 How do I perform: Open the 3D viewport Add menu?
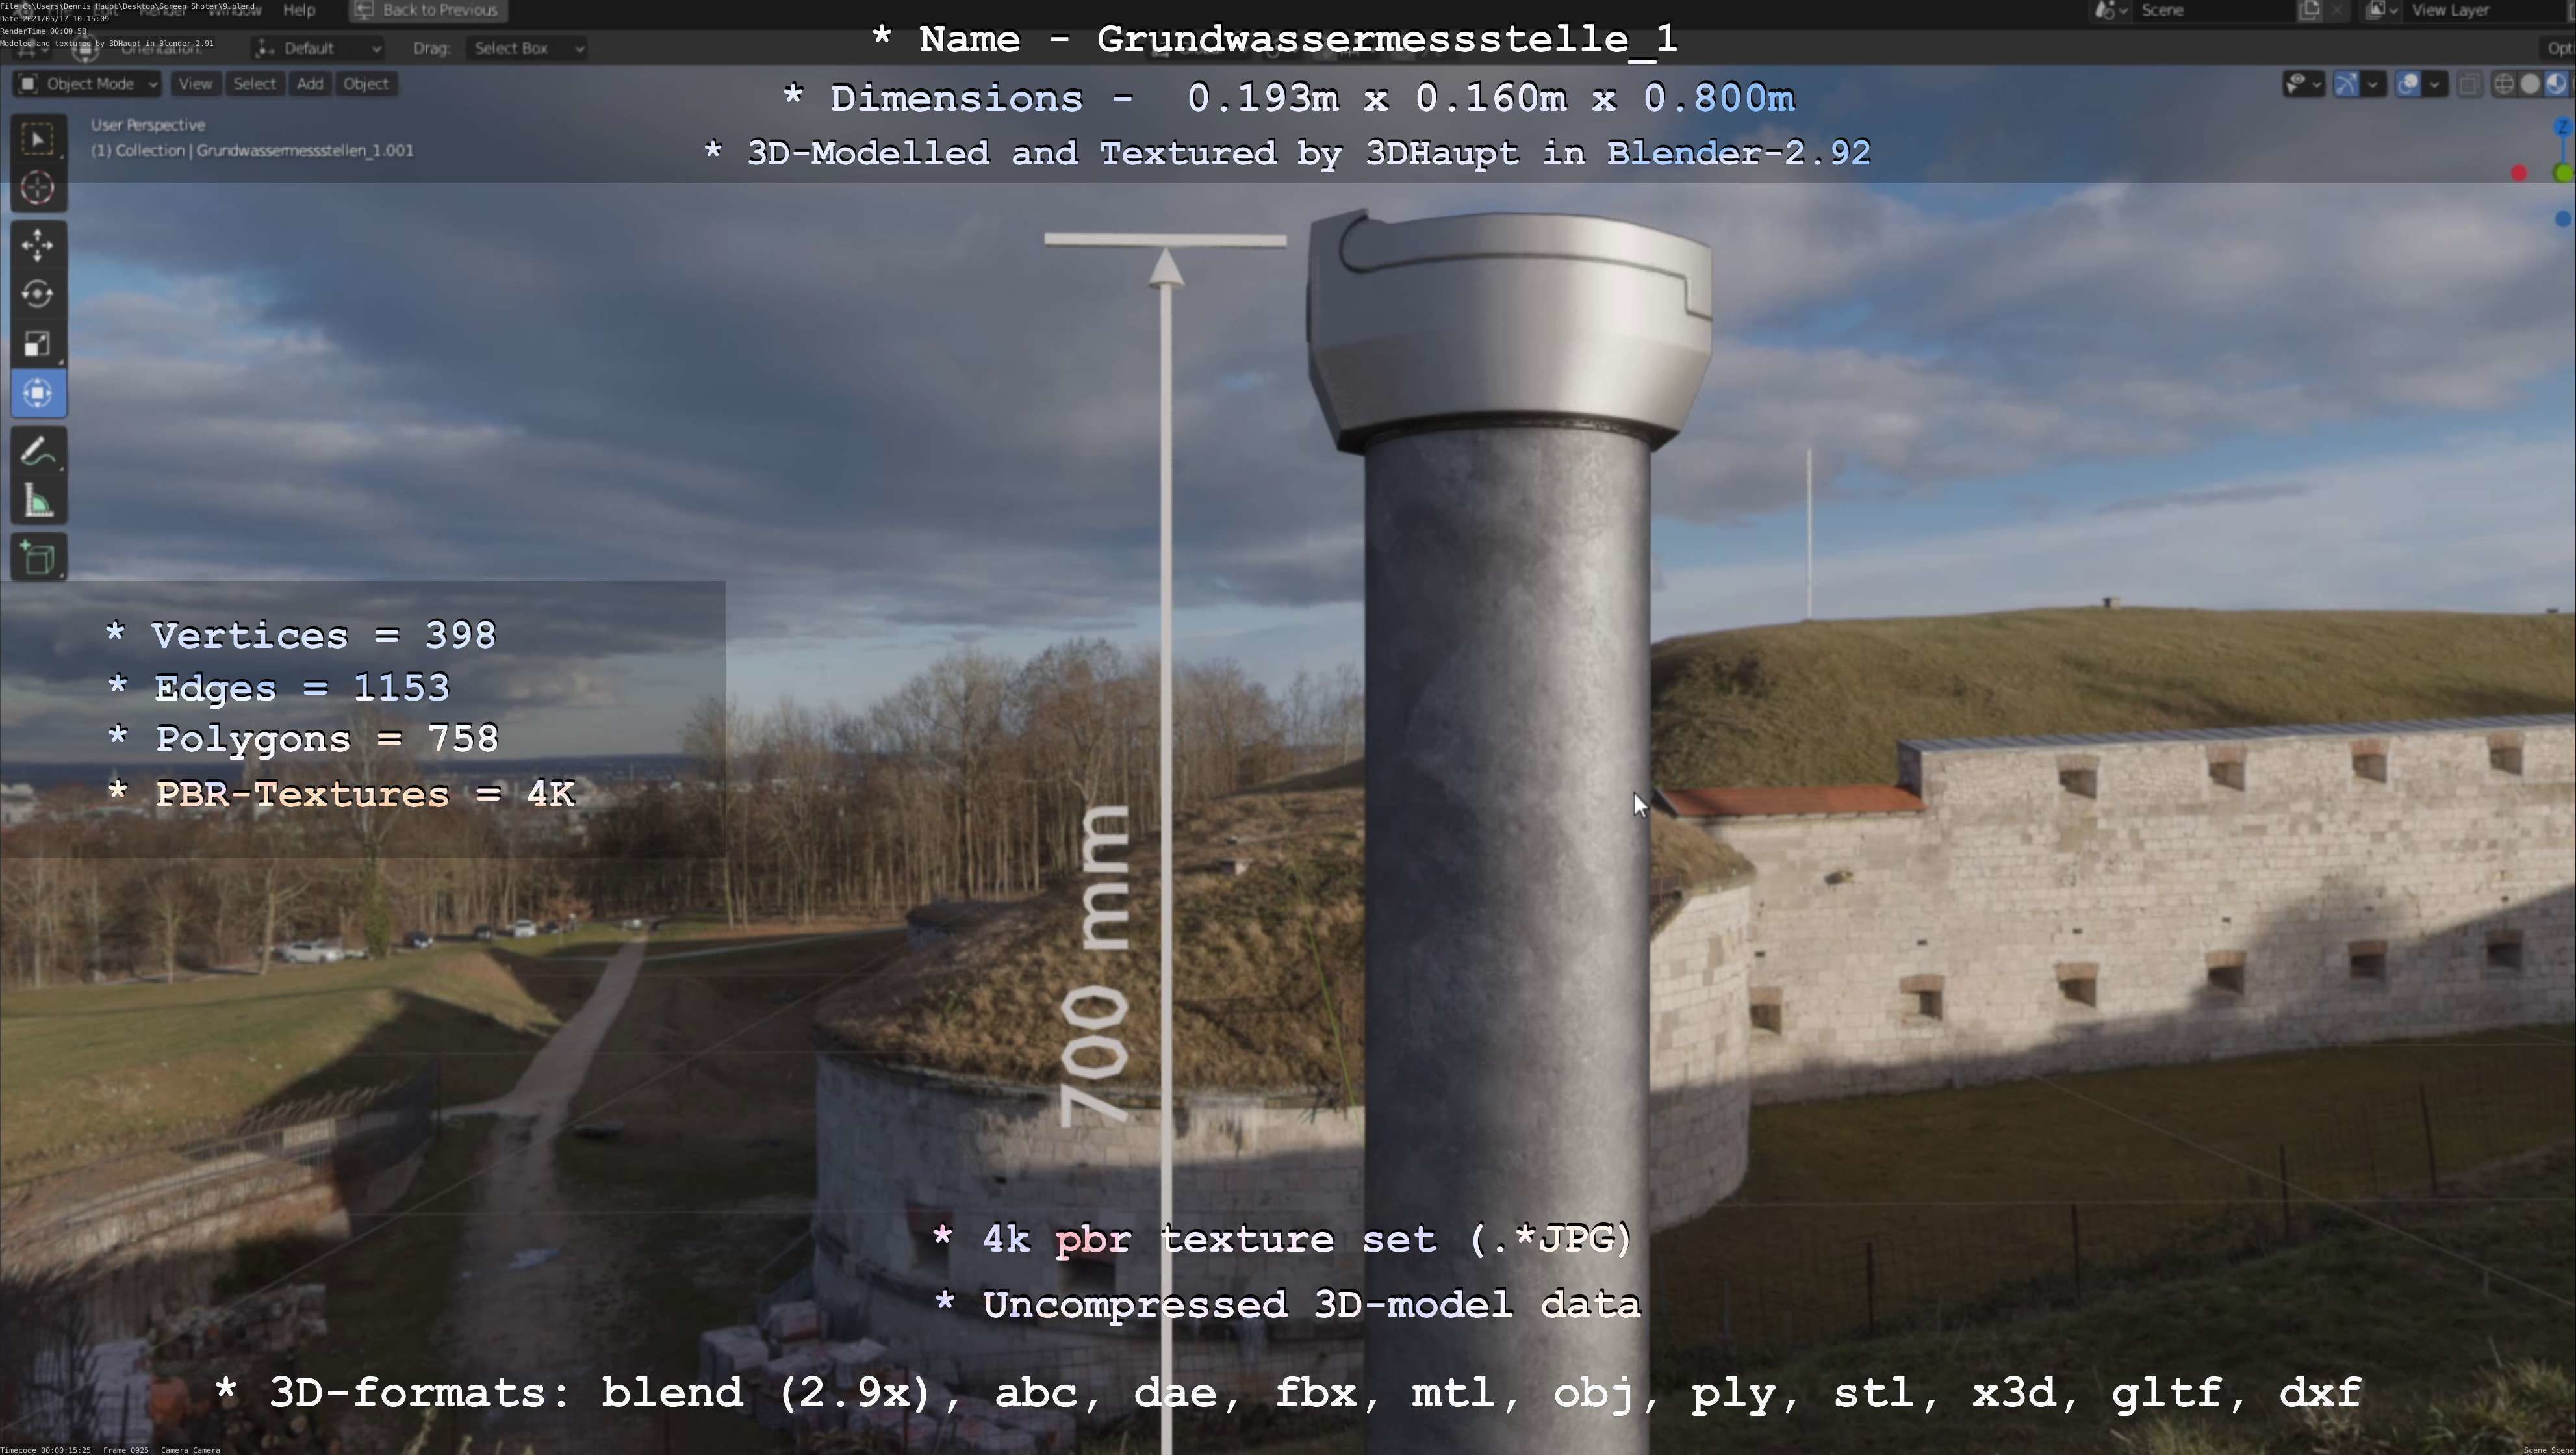click(x=310, y=84)
